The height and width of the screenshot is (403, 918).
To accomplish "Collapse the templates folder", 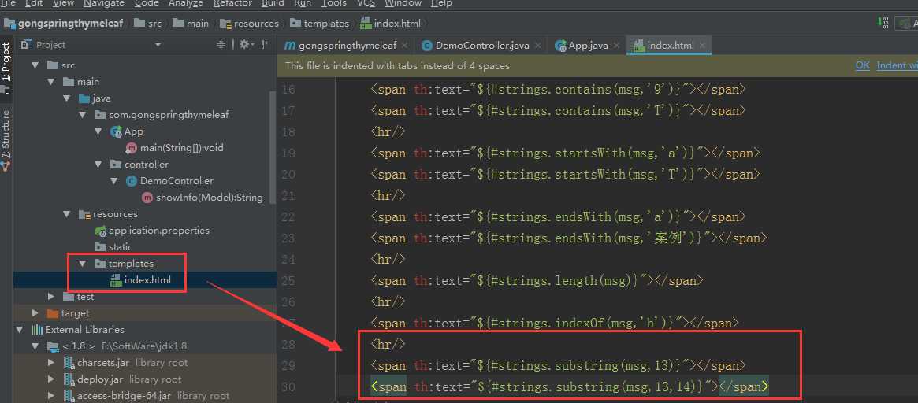I will (x=83, y=263).
